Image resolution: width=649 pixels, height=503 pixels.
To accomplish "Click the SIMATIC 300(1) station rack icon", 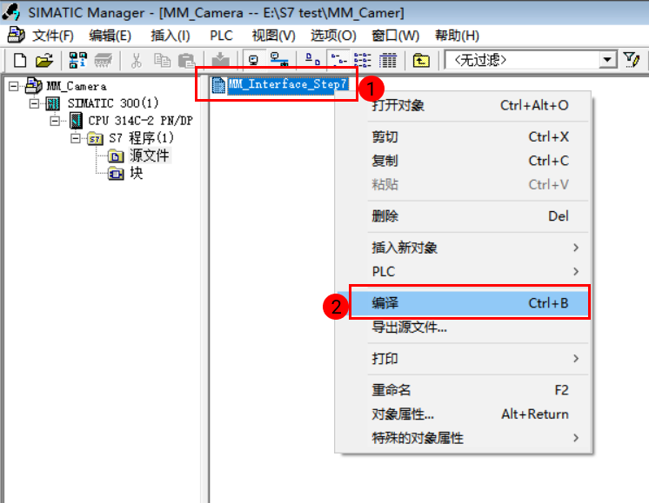I will tap(52, 103).
